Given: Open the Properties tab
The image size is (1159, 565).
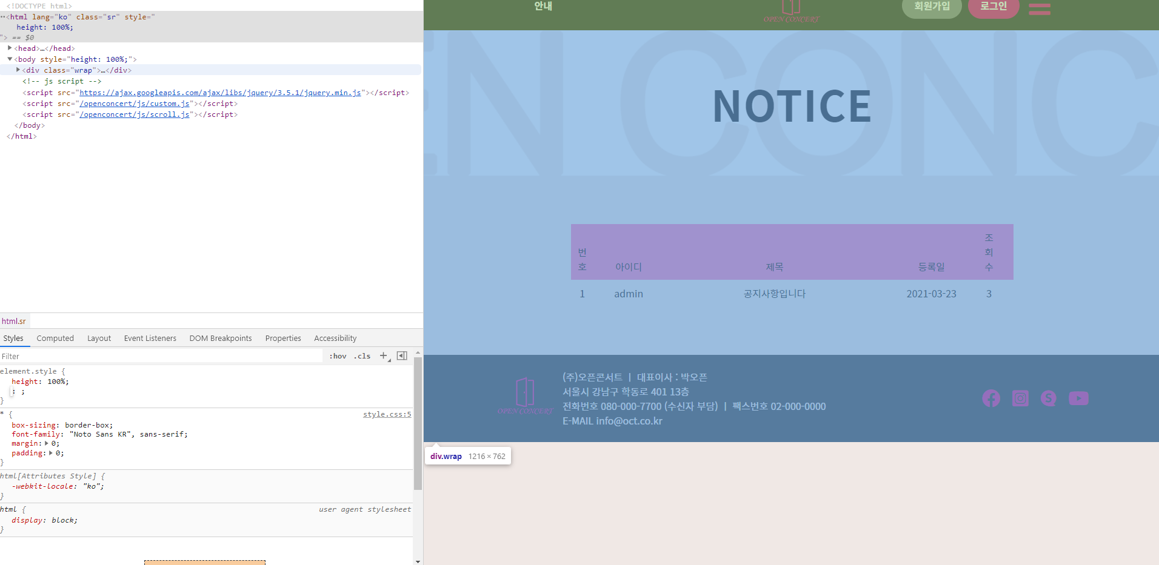Looking at the screenshot, I should click(283, 338).
